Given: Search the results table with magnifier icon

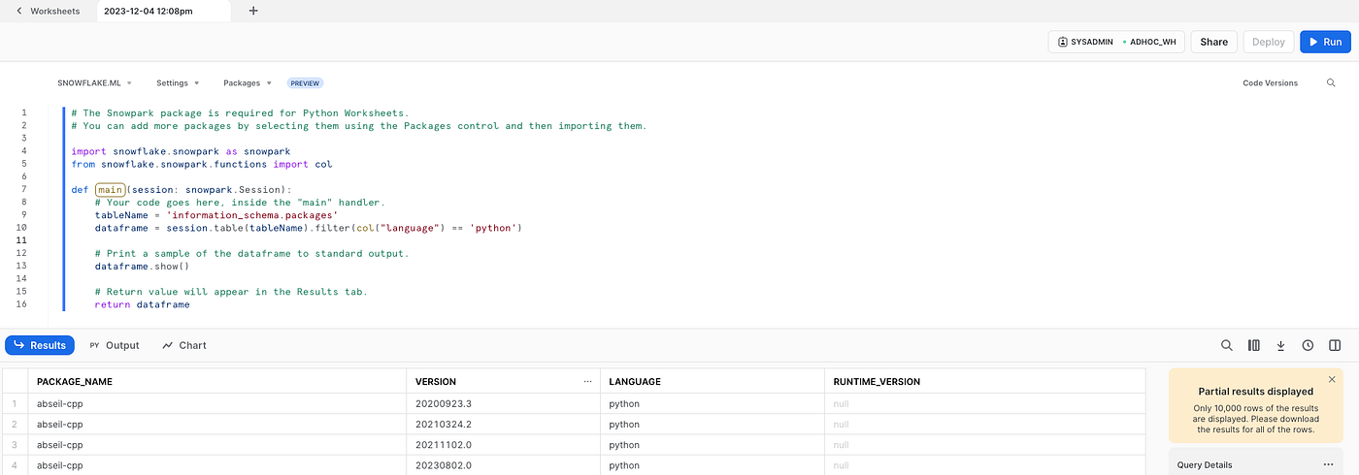Looking at the screenshot, I should pyautogui.click(x=1227, y=345).
